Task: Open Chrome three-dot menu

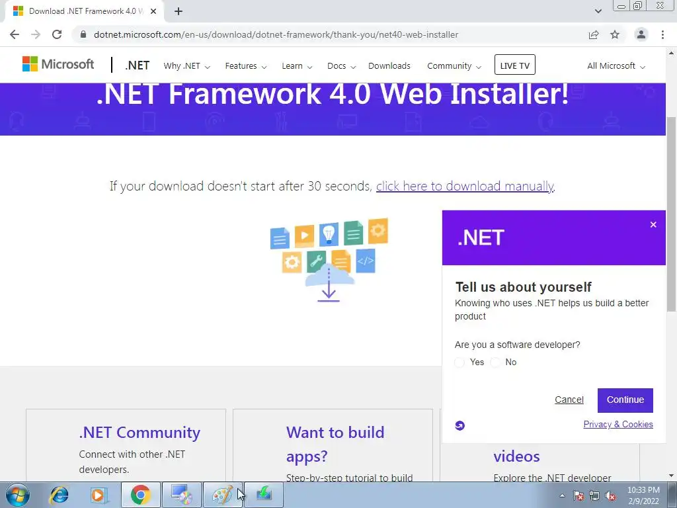Action: (x=662, y=34)
